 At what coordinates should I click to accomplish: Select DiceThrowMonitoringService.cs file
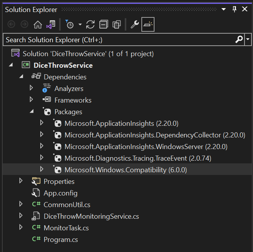91,216
